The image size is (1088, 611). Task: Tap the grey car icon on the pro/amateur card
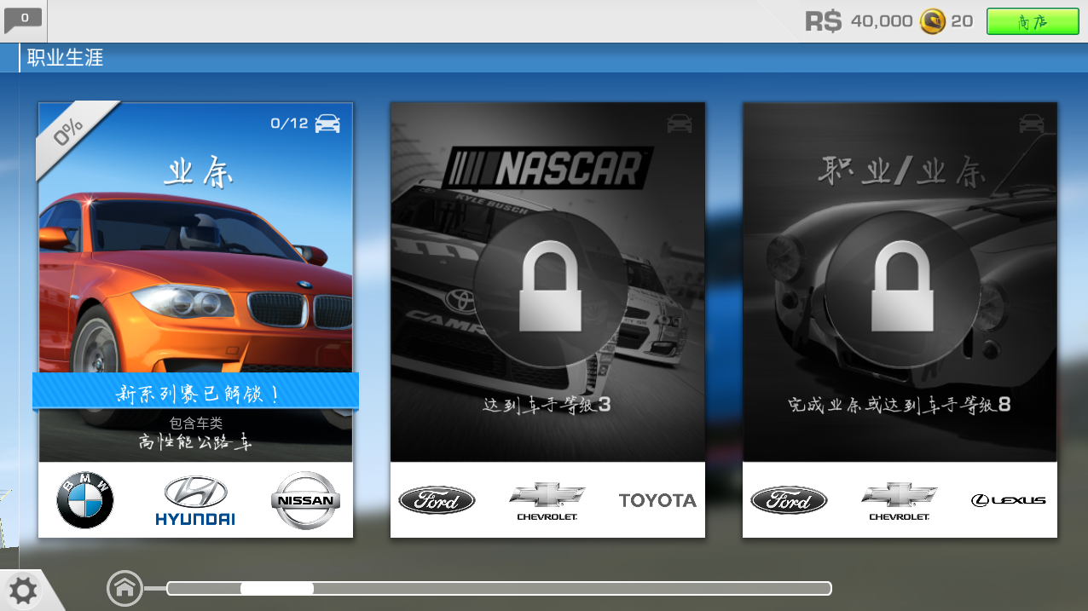(x=1032, y=124)
